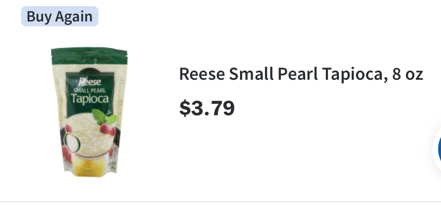
Task: Select the mint leaf on the package image
Action: (103, 117)
